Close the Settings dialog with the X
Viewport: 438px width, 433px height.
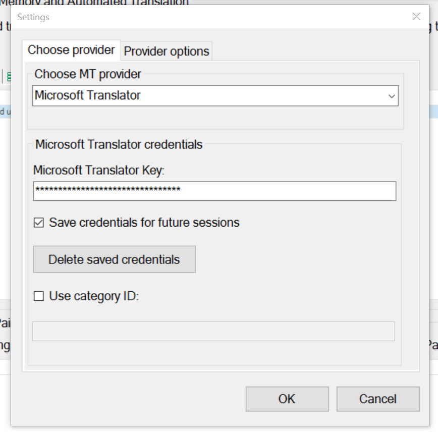(416, 17)
